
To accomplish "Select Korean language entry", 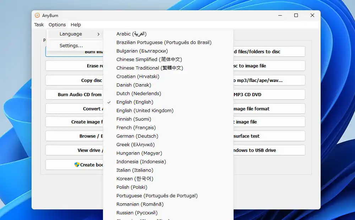I will (135, 179).
